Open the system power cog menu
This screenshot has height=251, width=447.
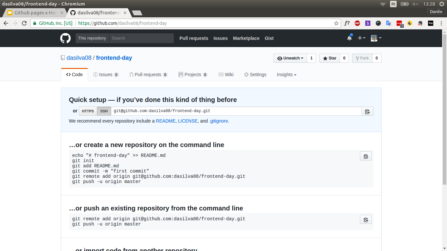[441, 4]
